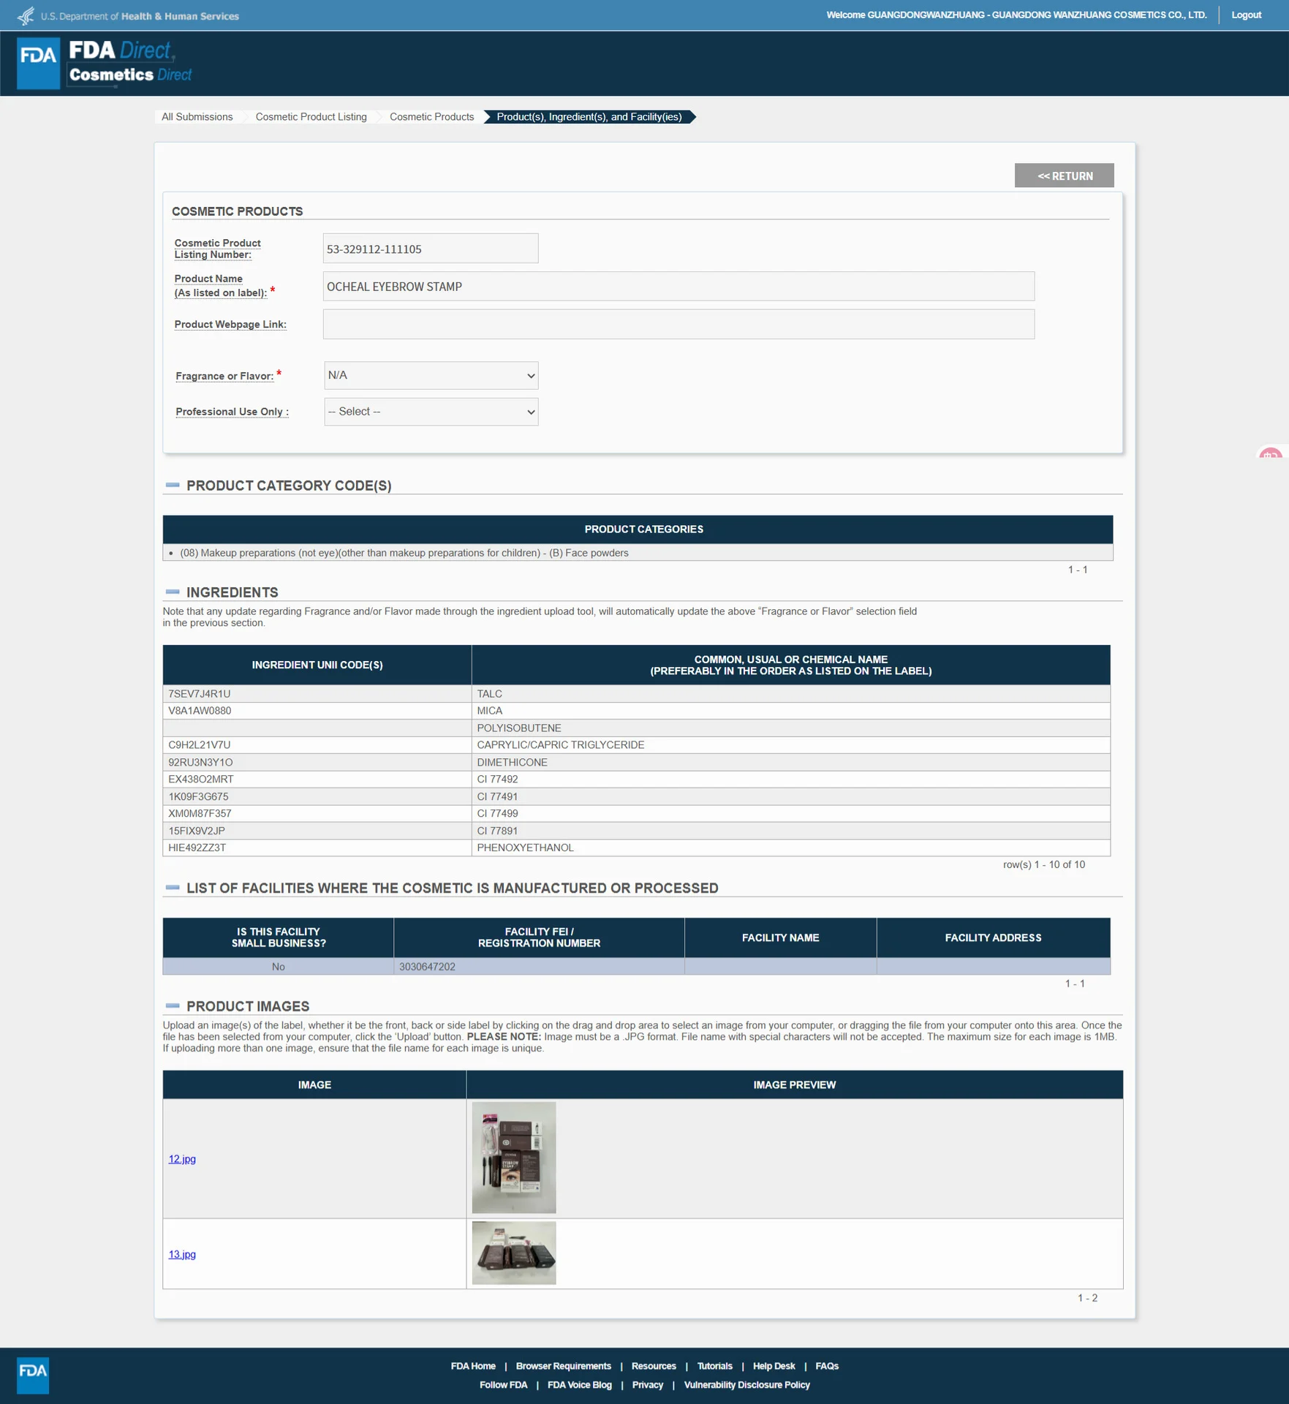
Task: Open FDA Voice Blog footer link
Action: tap(579, 1385)
